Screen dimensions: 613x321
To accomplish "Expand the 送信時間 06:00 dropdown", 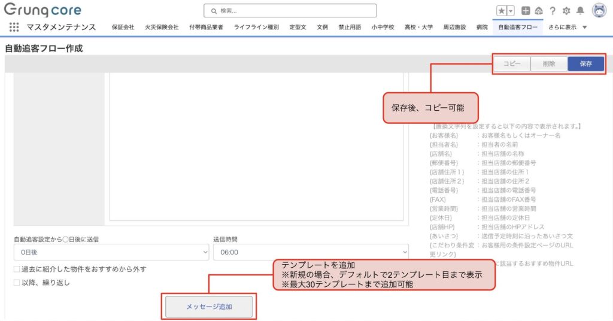I will 311,252.
